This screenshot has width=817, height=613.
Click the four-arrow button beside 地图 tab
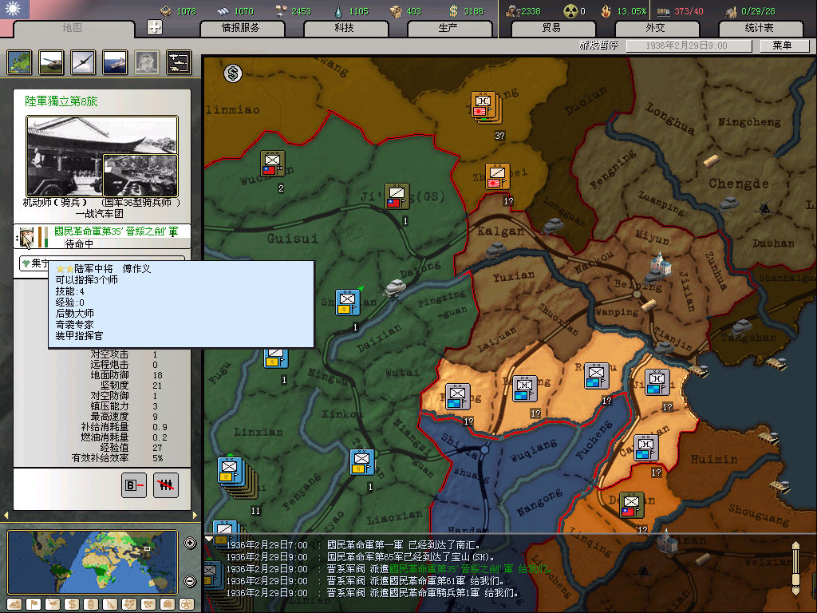pos(155,27)
